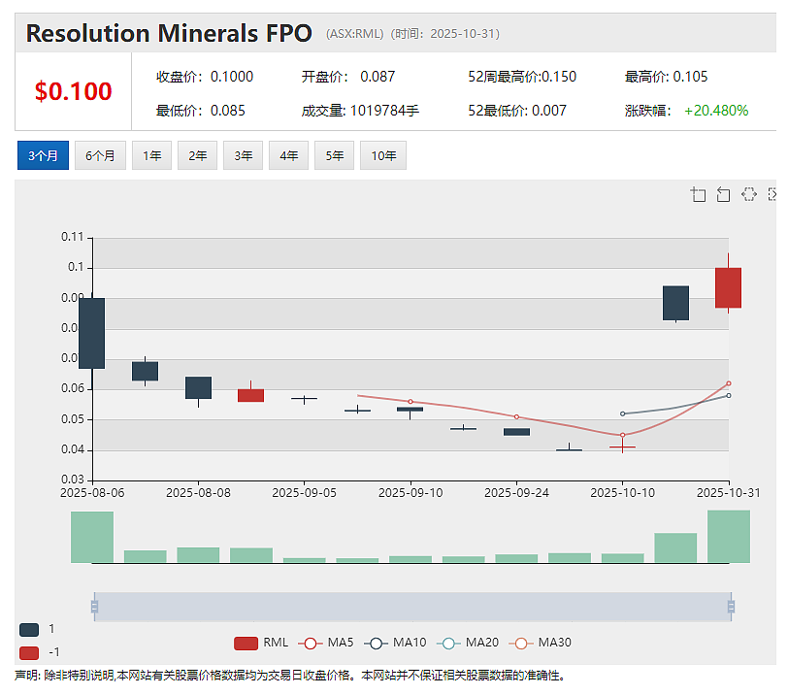
Task: Click the 52周最高价:0.150 text
Action: point(522,77)
